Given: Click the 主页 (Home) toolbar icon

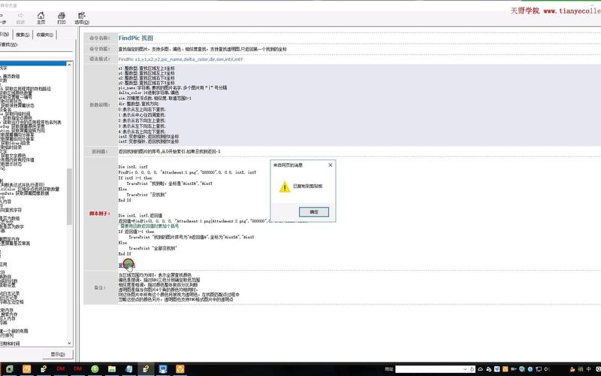Looking at the screenshot, I should [x=41, y=17].
